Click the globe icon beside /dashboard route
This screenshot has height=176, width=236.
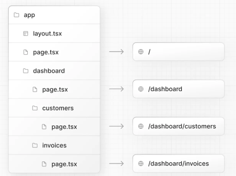pos(141,89)
